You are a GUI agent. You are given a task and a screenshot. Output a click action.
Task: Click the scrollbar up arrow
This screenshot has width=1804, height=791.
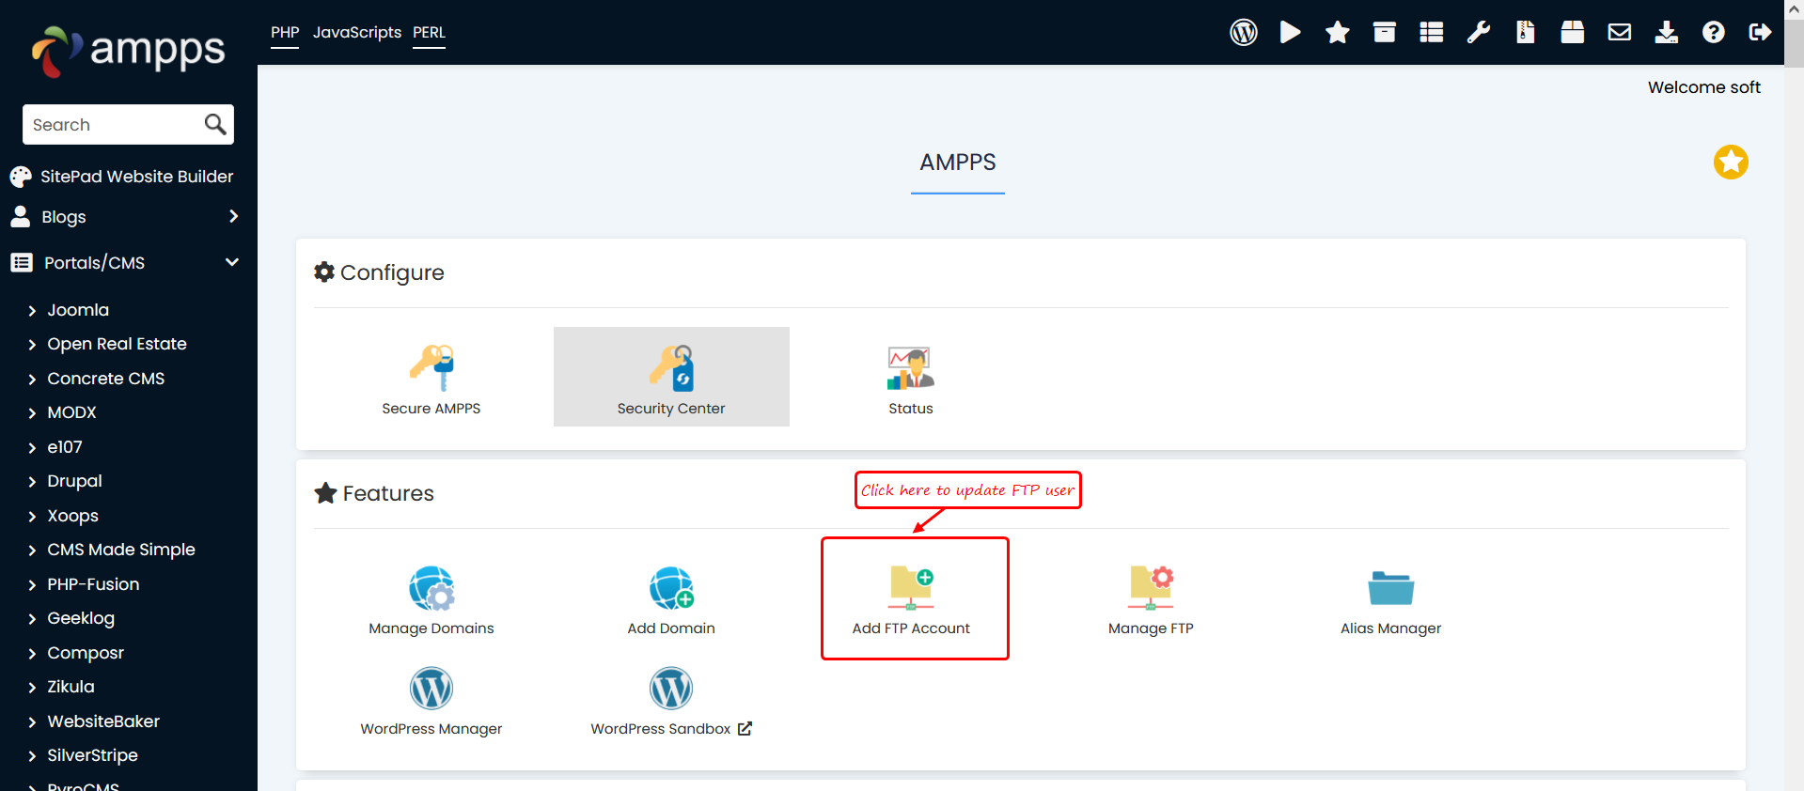click(1794, 8)
